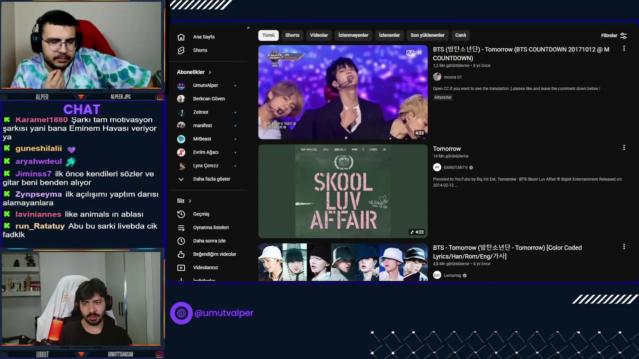The height and width of the screenshot is (359, 639).
Task: Click the Lemoring channel avatar
Action: pos(437,275)
